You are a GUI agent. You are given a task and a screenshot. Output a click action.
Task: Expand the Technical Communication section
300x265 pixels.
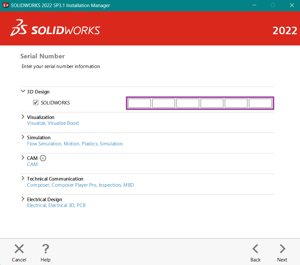(x=23, y=178)
